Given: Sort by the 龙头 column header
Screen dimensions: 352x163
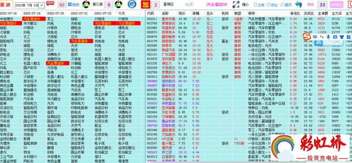Looking at the screenshot, I should tap(209, 13).
